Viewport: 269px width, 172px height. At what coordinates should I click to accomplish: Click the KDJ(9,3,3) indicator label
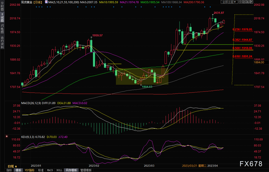28,137
